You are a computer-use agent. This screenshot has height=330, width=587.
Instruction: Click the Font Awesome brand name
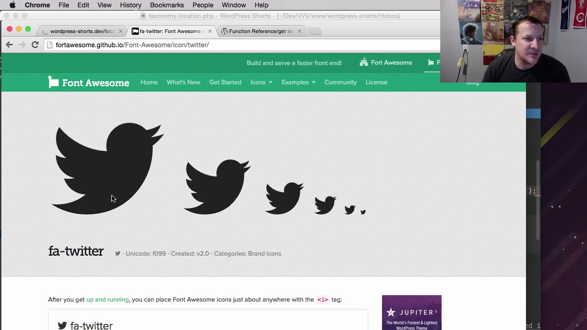96,83
